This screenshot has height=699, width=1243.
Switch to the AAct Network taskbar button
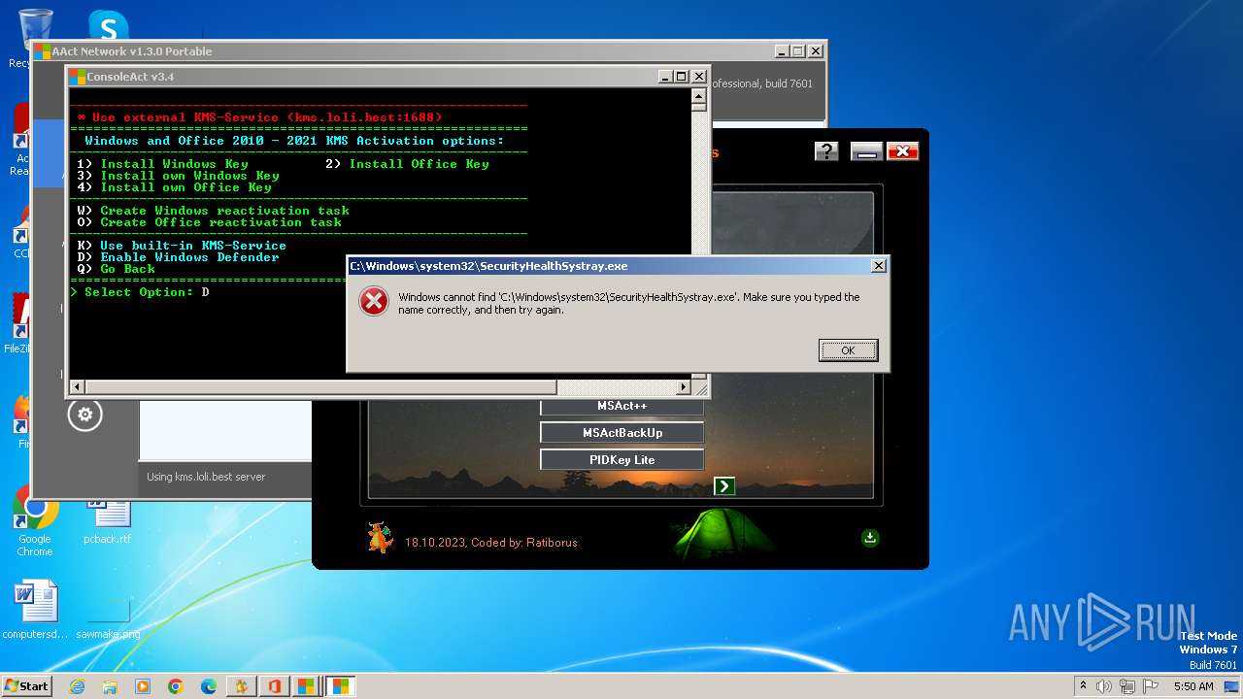tap(306, 686)
